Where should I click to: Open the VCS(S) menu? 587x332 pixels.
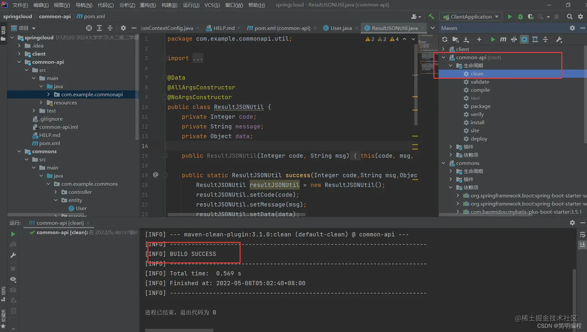(212, 5)
